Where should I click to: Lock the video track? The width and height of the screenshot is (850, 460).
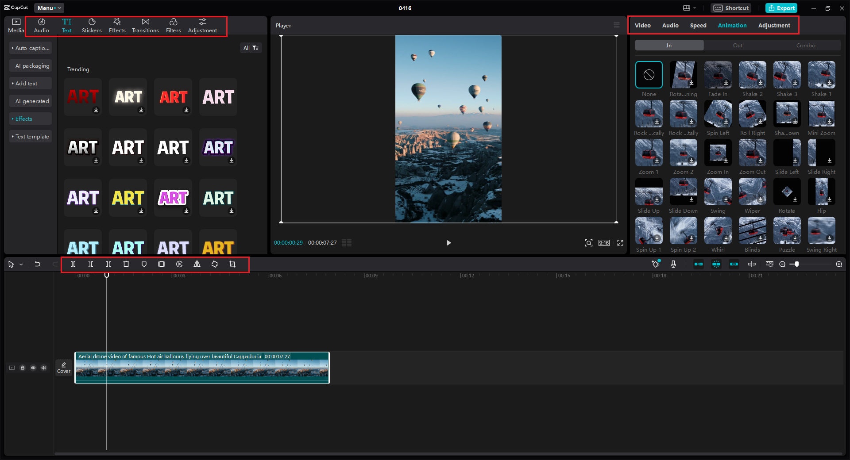(x=23, y=368)
